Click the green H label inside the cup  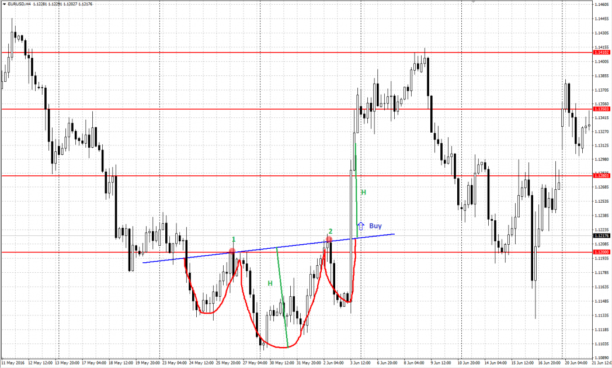pos(270,283)
